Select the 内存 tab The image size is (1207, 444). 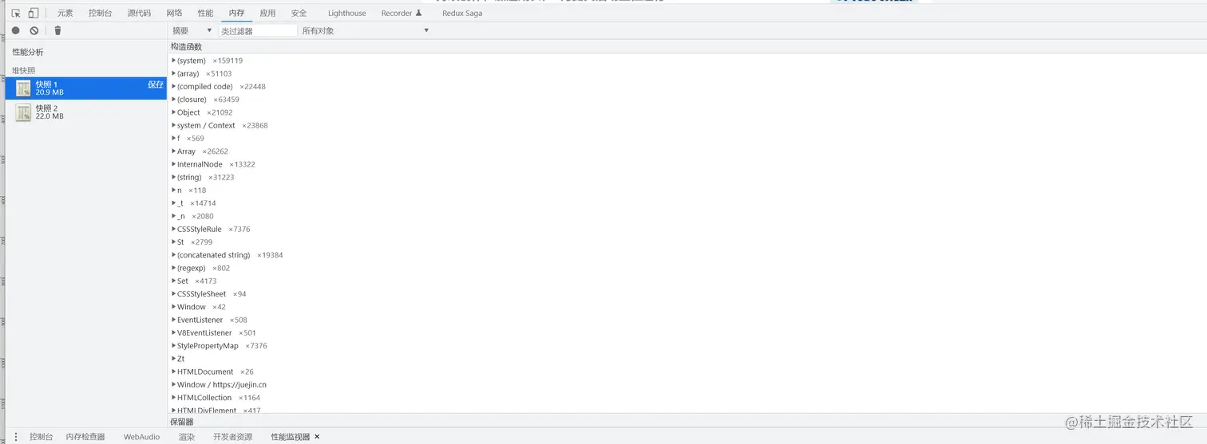(x=236, y=13)
